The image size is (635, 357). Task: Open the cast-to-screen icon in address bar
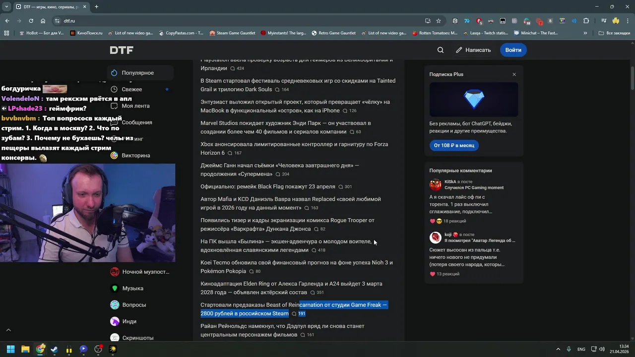point(428,21)
